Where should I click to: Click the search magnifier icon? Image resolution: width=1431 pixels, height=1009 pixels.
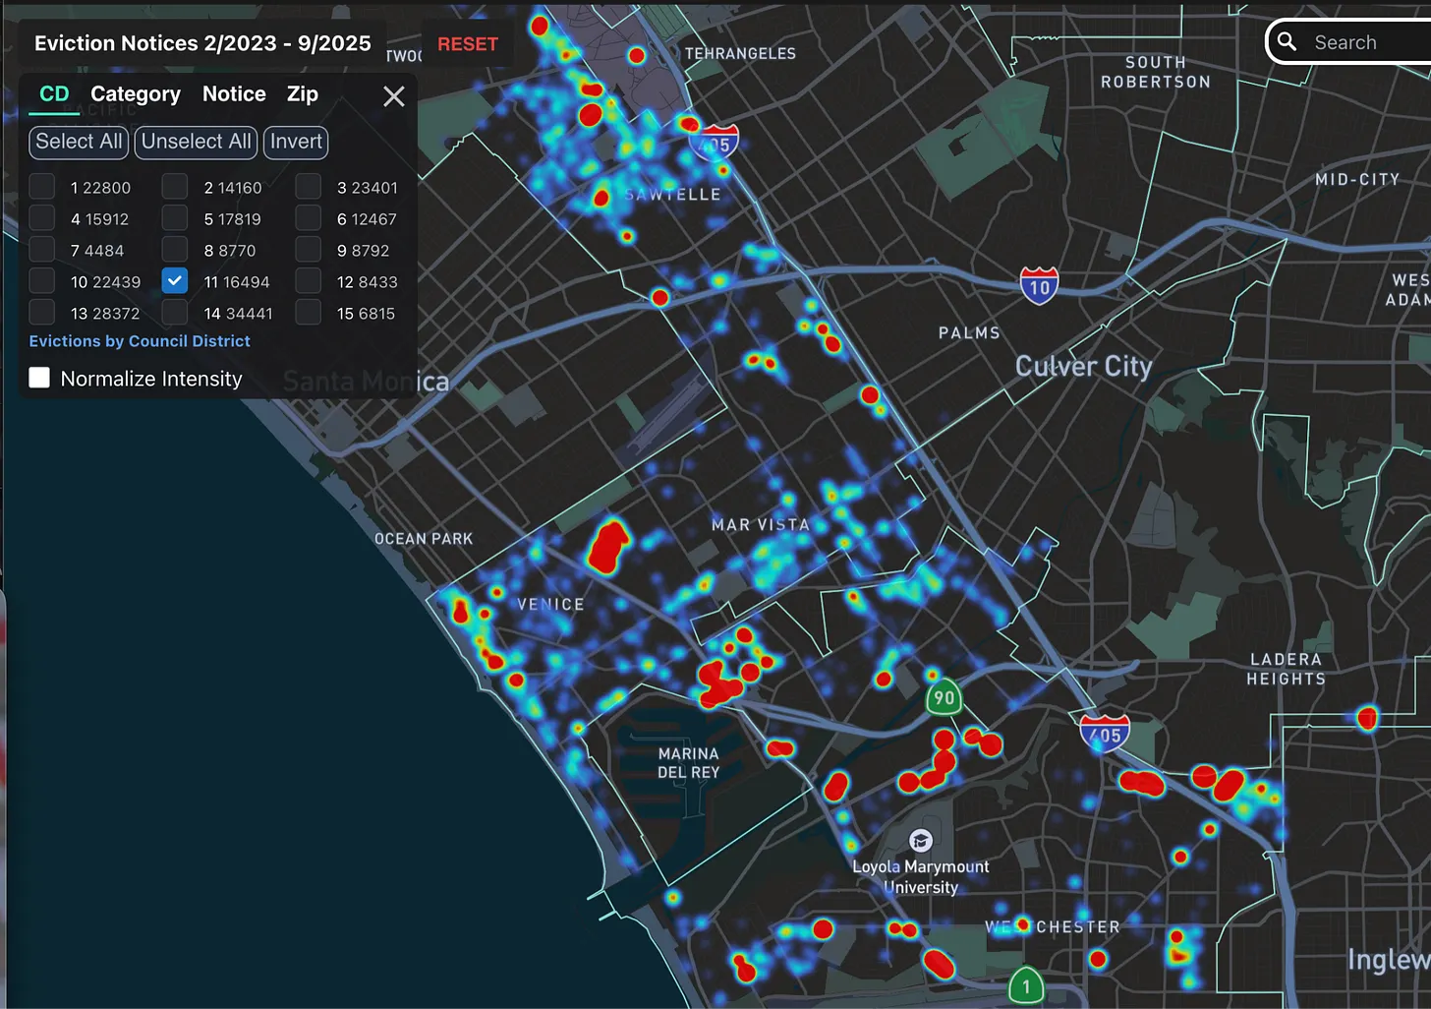pyautogui.click(x=1287, y=41)
